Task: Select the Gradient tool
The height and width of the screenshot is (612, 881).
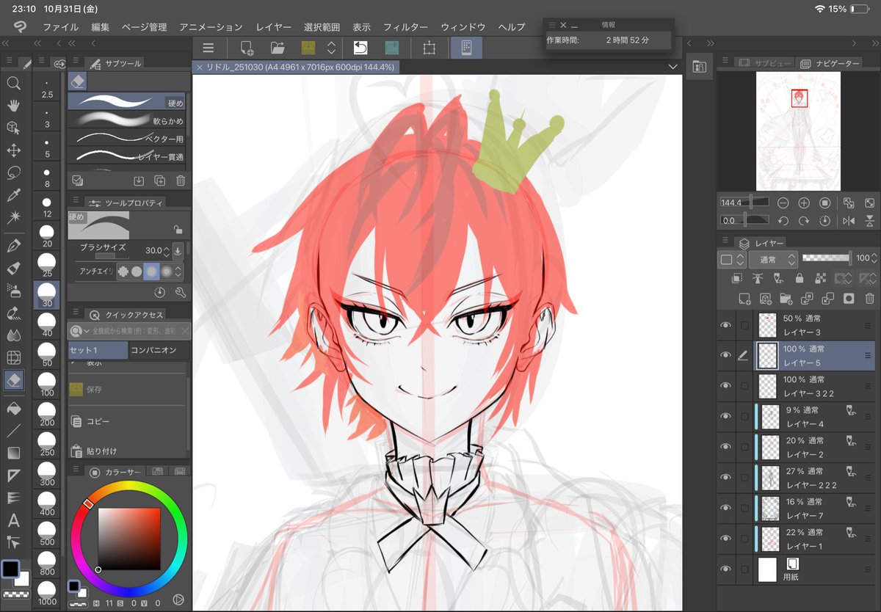Action: tap(13, 453)
